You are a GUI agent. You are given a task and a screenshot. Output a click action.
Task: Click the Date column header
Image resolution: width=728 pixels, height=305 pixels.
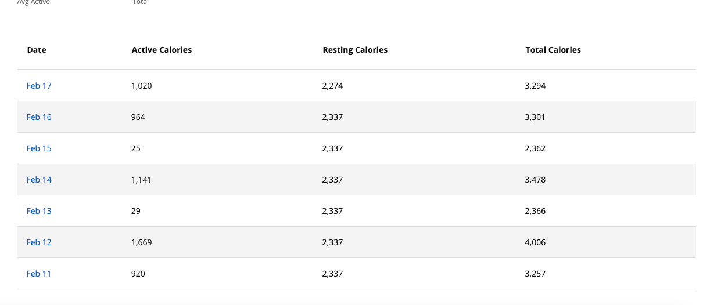point(37,50)
